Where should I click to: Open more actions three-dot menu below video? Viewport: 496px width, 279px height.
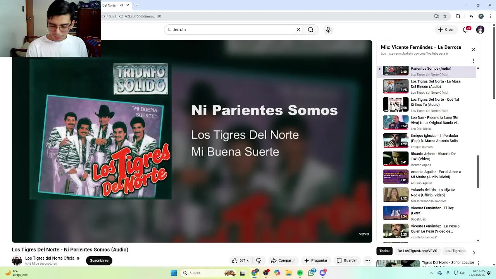[x=367, y=260]
